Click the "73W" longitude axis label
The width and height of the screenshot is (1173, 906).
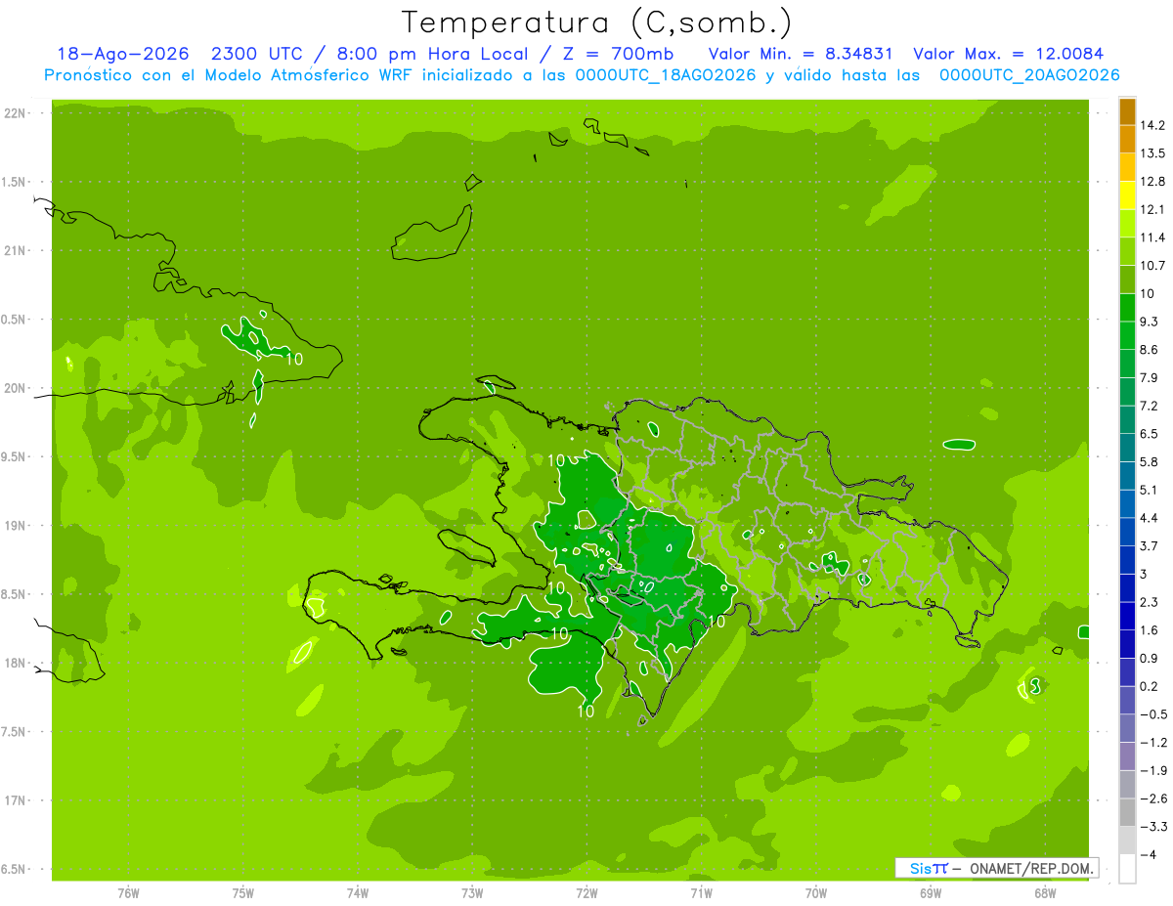pos(472,891)
